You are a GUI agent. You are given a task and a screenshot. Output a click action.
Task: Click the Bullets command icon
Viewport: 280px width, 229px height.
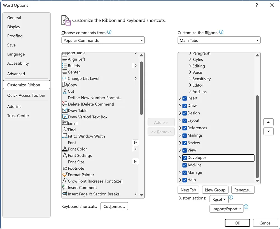pos(65,66)
